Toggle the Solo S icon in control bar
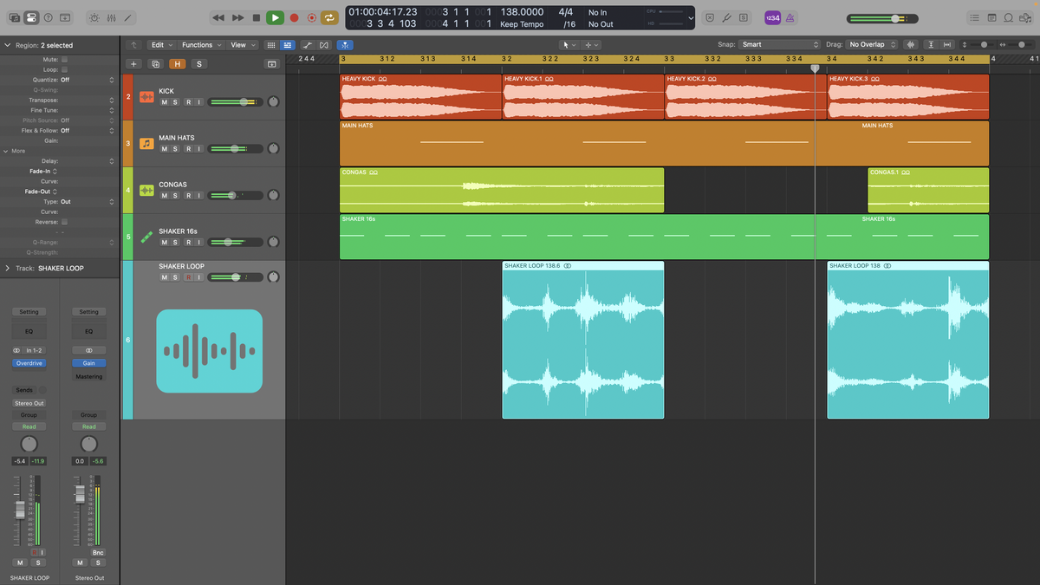 [x=743, y=17]
